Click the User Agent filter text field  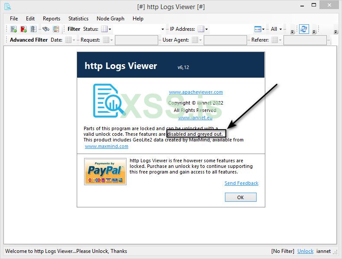(x=225, y=40)
